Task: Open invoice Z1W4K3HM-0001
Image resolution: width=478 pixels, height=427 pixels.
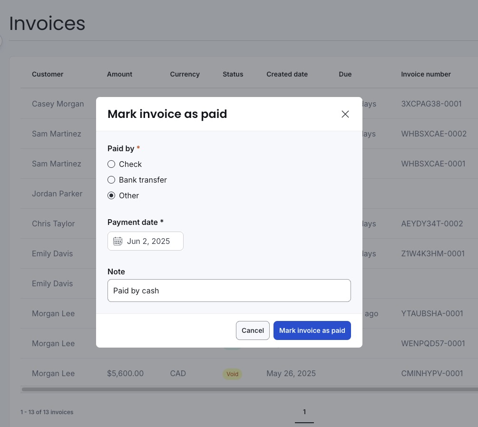Action: pyautogui.click(x=433, y=253)
